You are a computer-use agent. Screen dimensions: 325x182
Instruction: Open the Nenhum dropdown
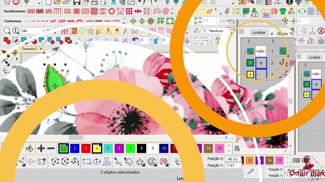pos(217,31)
